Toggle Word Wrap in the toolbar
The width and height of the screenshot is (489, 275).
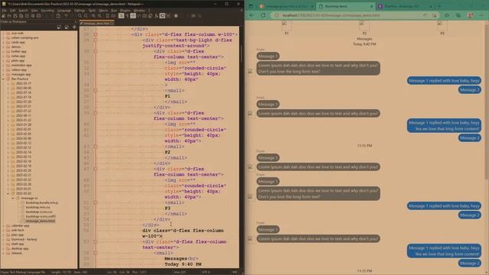pyautogui.click(x=121, y=15)
